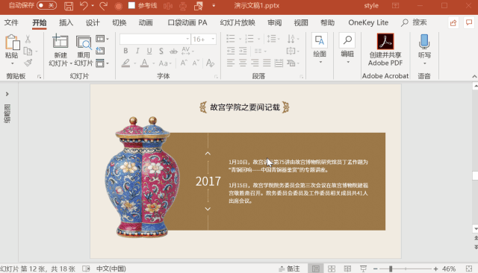This screenshot has height=273, width=478.
Task: Fit slide to window icon
Action: point(469,269)
